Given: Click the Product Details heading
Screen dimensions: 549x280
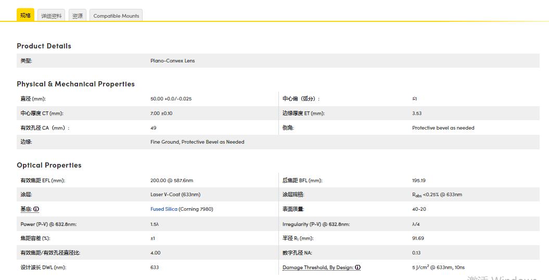Looking at the screenshot, I should tap(44, 46).
